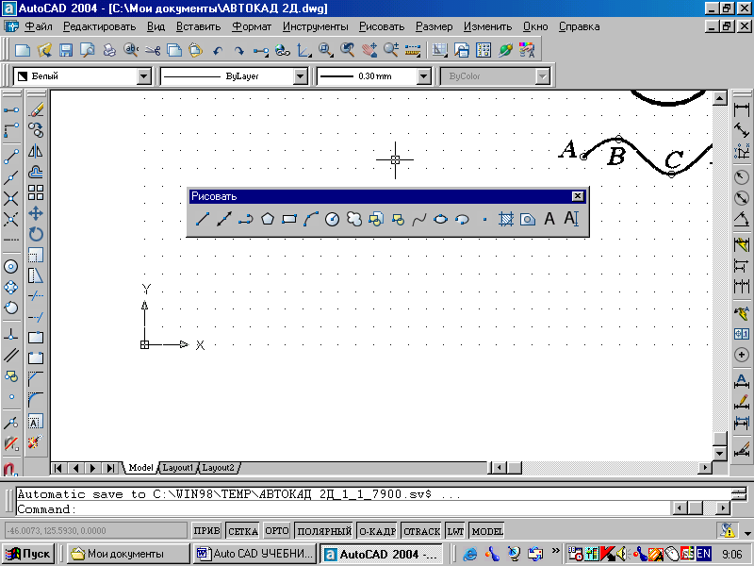This screenshot has height=566, width=754.
Task: Close the Рисовать floating toolbar
Action: coord(578,196)
